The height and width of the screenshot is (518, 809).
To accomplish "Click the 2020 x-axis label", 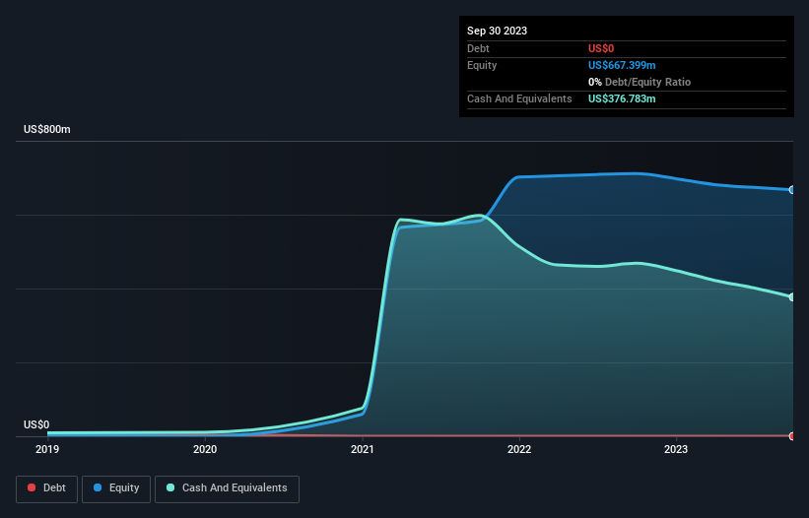I will 205,449.
